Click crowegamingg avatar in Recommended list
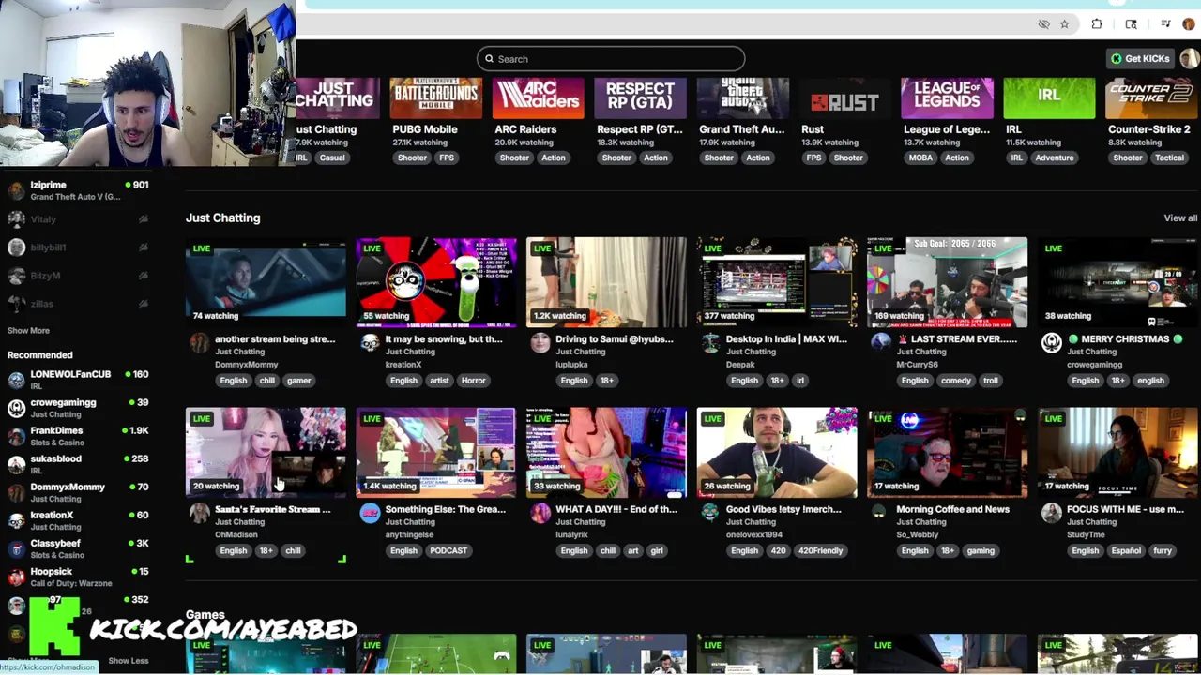The image size is (1201, 675). tap(16, 408)
